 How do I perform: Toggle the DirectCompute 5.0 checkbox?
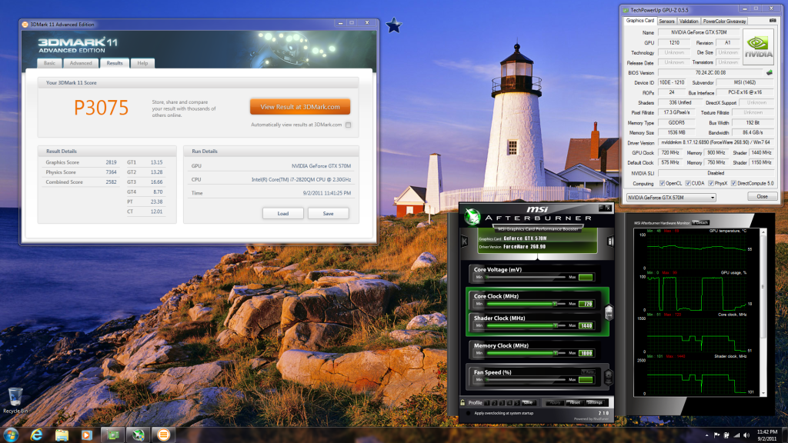(733, 183)
